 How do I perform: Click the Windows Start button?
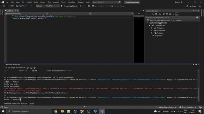tap(3, 111)
